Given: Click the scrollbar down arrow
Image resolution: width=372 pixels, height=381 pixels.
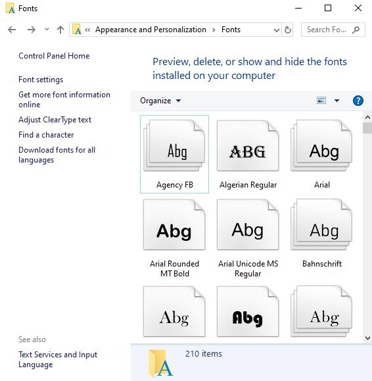Looking at the screenshot, I should pyautogui.click(x=367, y=338).
